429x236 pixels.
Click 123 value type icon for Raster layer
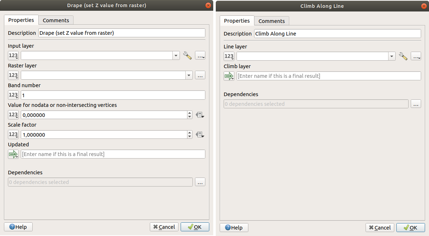13,75
